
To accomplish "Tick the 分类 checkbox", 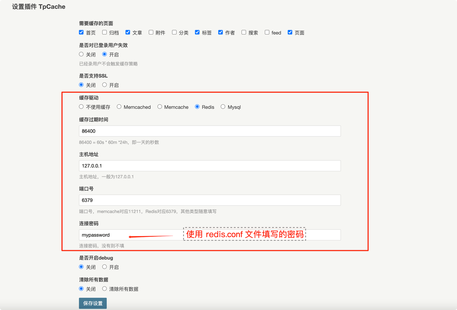I will 174,32.
